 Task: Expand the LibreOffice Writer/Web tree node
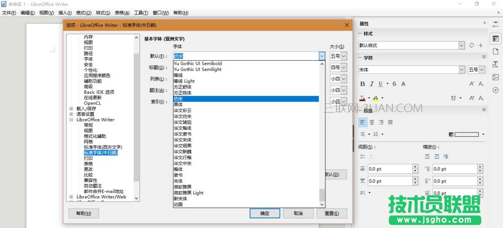coord(71,197)
